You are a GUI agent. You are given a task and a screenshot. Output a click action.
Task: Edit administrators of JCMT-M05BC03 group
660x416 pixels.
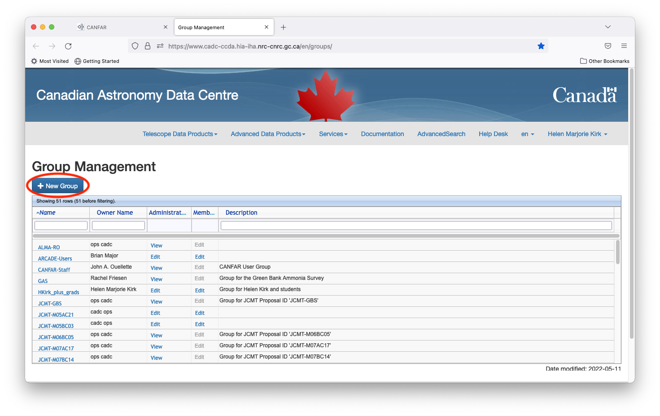(x=155, y=324)
